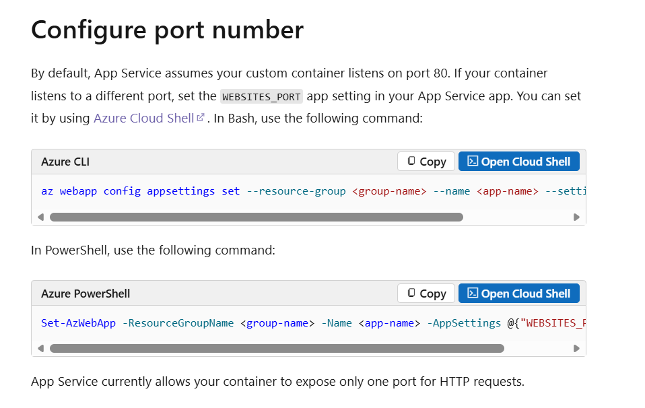Click the '<group-name>' placeholder in CLI command
The height and width of the screenshot is (408, 645).
click(389, 191)
